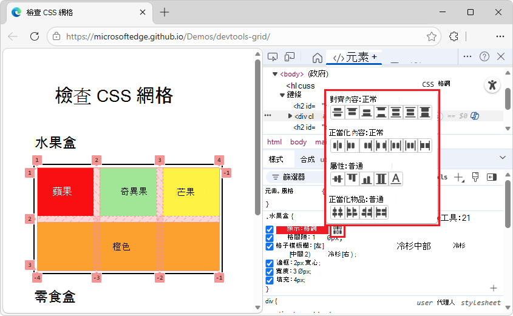This screenshot has height=316, width=513.
Task: Open the DevTools home (Welcome) tool
Action: coord(317,58)
